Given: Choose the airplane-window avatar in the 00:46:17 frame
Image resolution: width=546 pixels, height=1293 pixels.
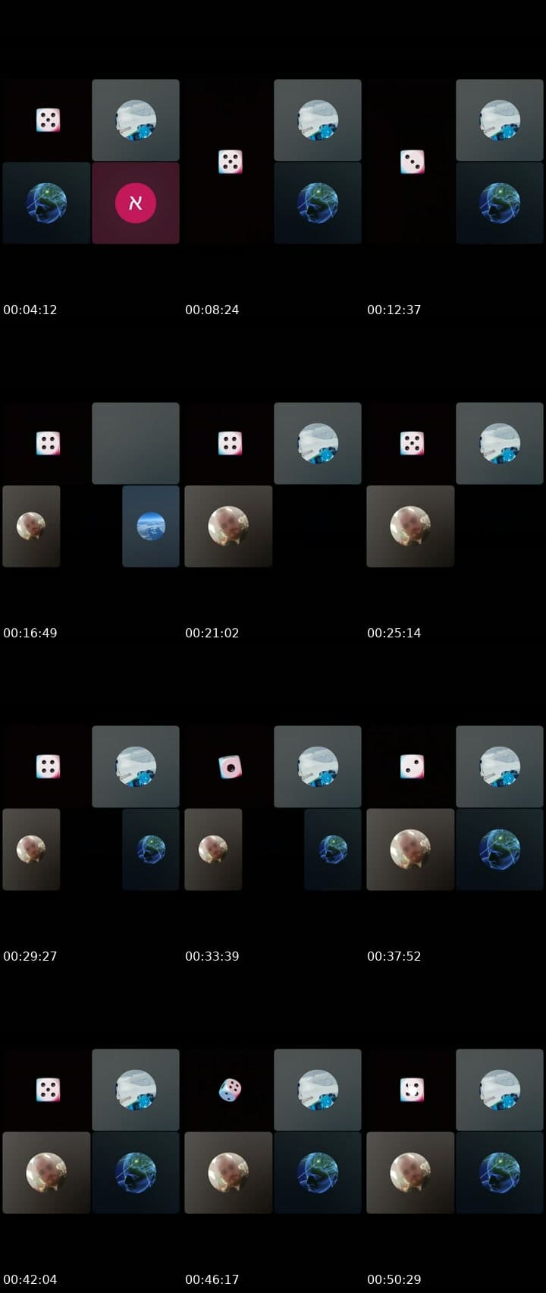Looking at the screenshot, I should tap(318, 1090).
